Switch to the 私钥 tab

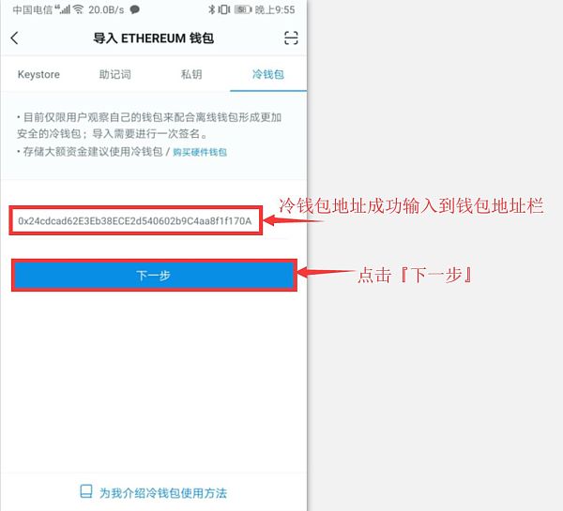[x=191, y=74]
